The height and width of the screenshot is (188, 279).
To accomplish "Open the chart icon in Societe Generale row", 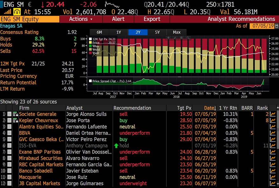I will (x=272, y=114).
